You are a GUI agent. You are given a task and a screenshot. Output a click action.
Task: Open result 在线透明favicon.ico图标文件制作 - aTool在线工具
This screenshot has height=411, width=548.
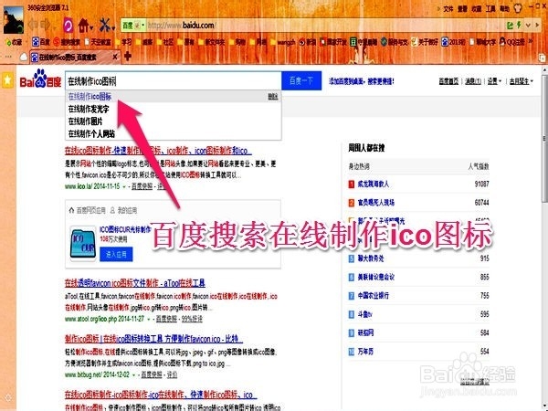coord(135,283)
